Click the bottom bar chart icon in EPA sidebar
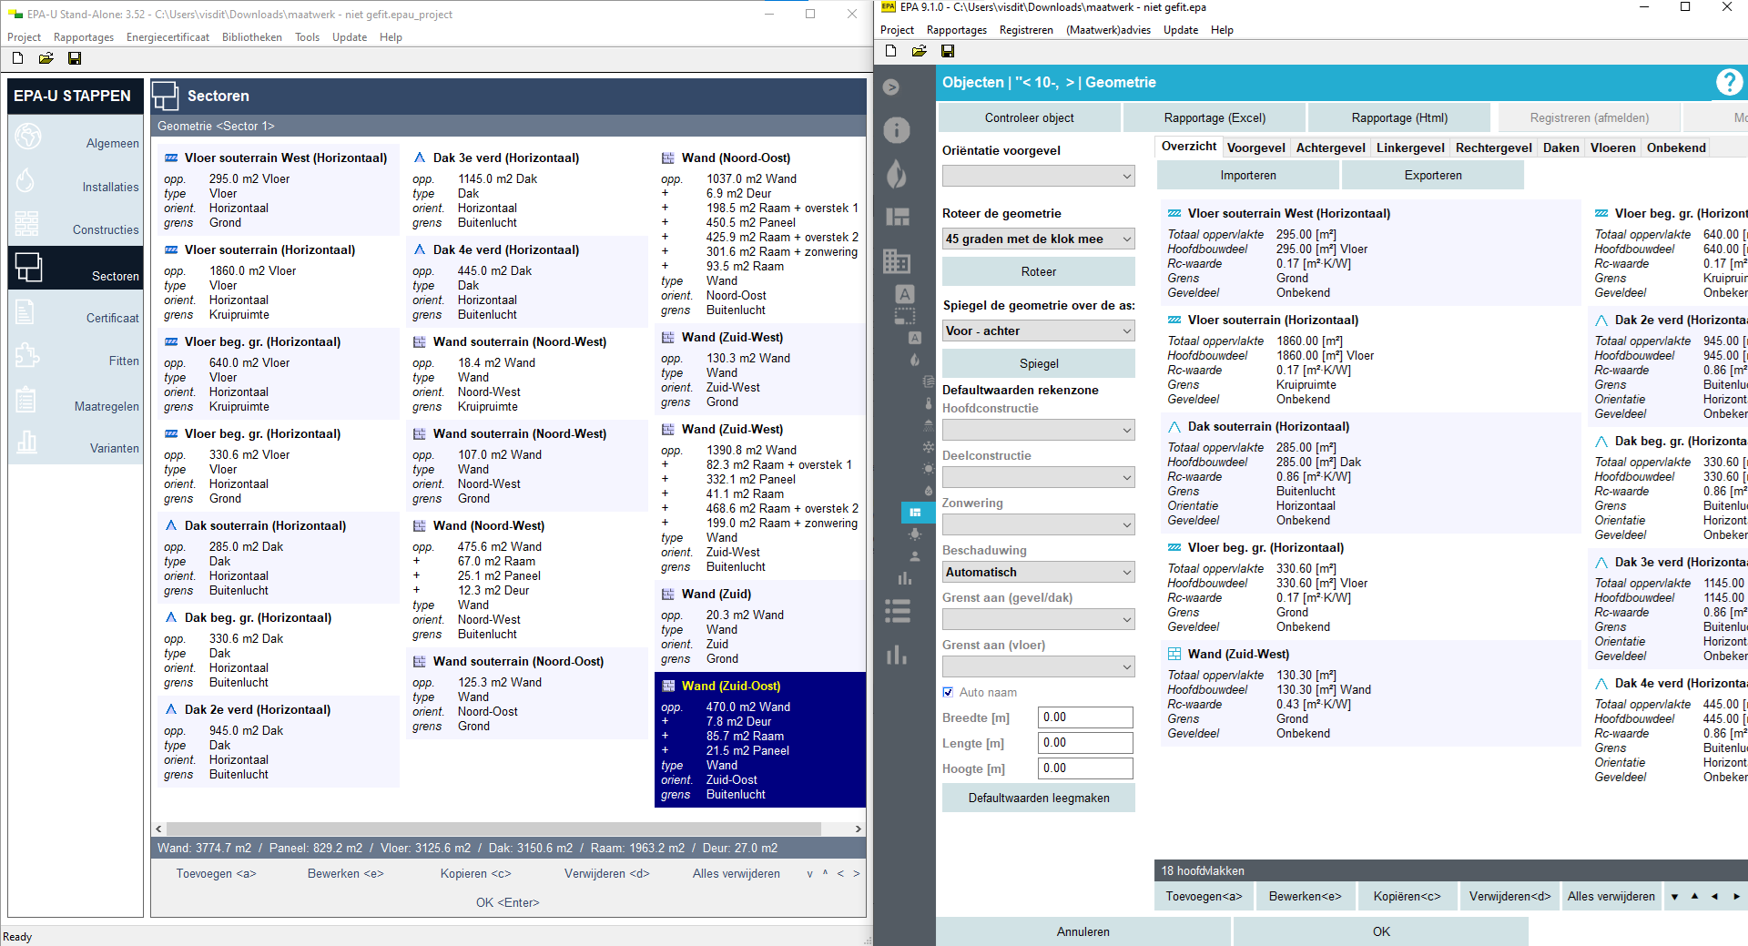Image resolution: width=1748 pixels, height=946 pixels. (x=898, y=655)
